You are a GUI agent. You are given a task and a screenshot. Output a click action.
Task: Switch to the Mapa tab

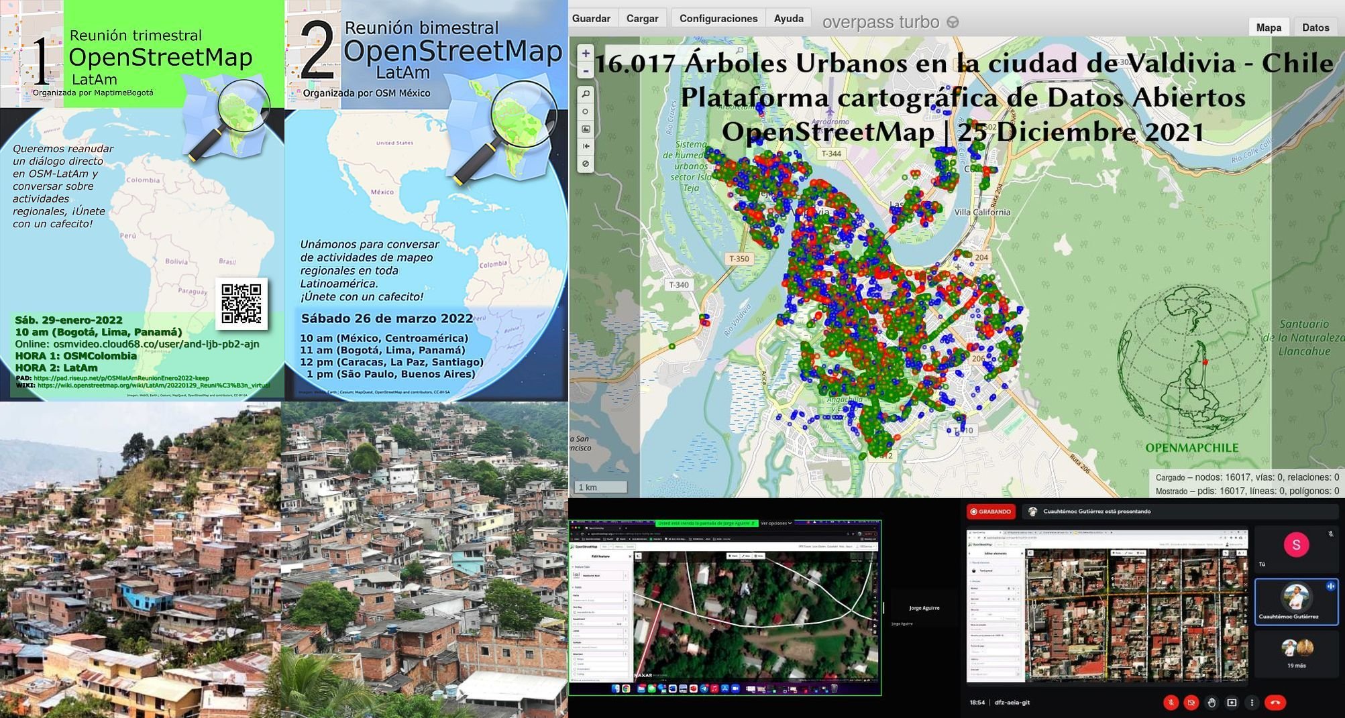1268,27
